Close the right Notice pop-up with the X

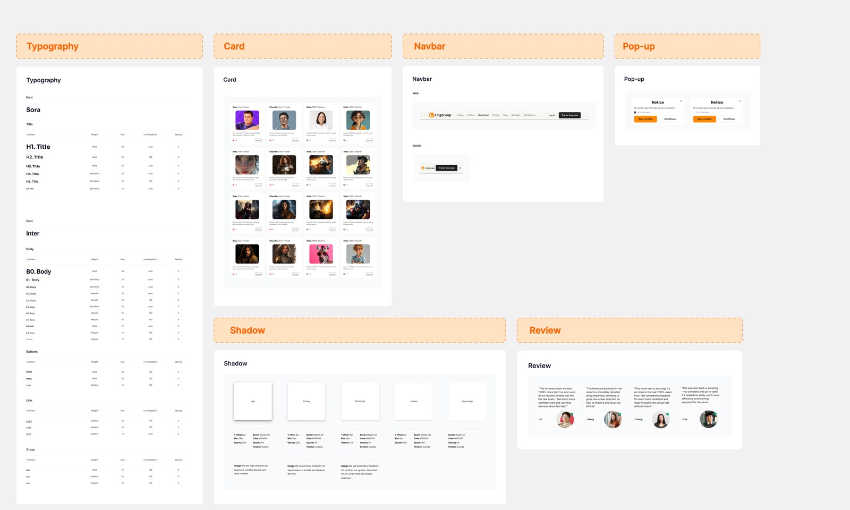[740, 101]
